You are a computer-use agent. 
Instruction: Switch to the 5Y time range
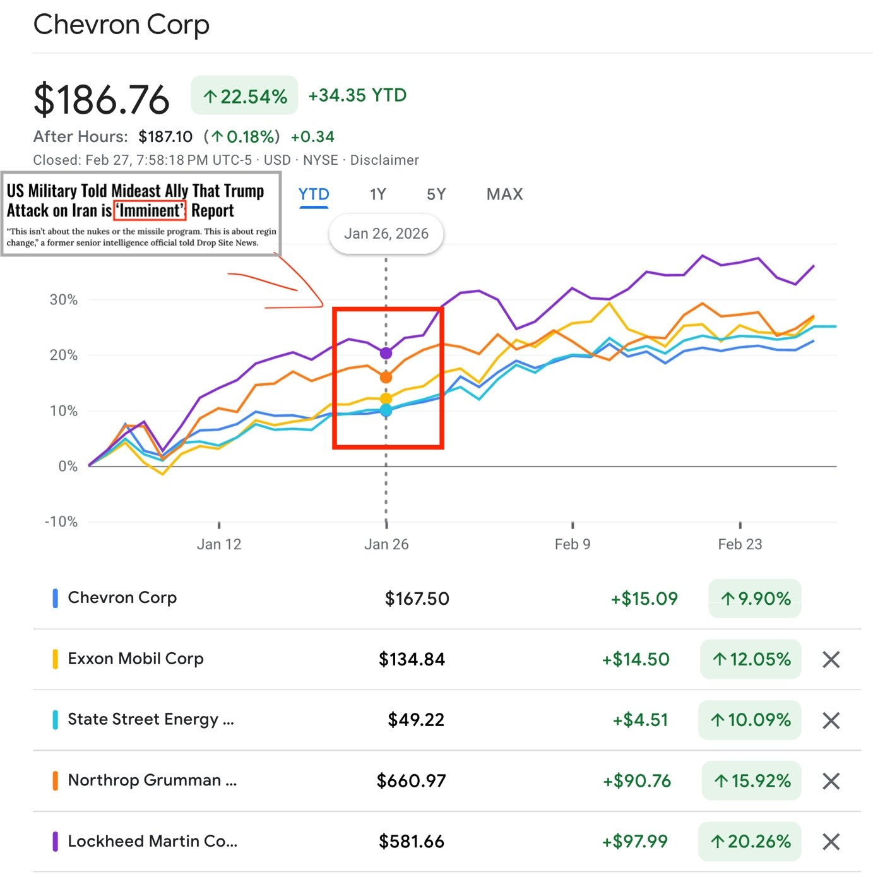tap(436, 194)
